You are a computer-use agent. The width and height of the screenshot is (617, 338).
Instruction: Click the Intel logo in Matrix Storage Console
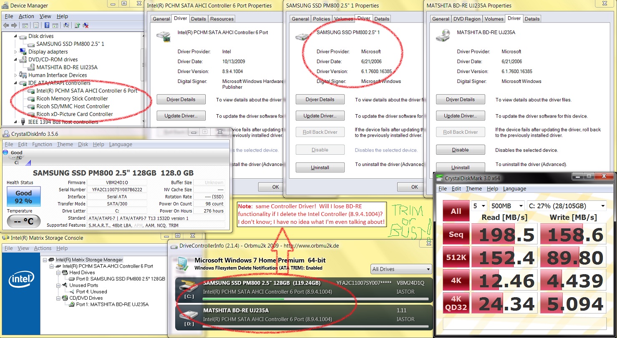20,279
